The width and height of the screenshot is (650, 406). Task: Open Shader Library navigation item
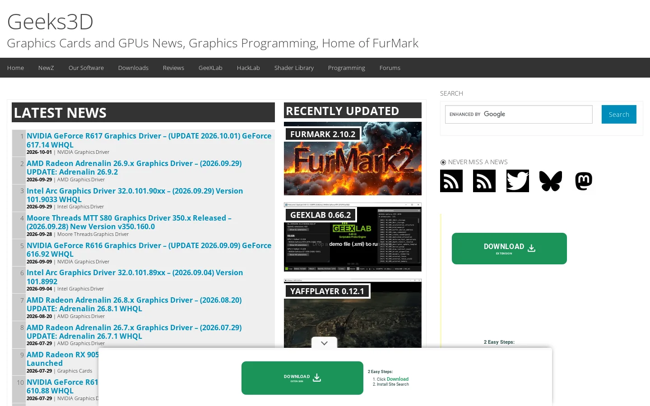click(x=294, y=68)
